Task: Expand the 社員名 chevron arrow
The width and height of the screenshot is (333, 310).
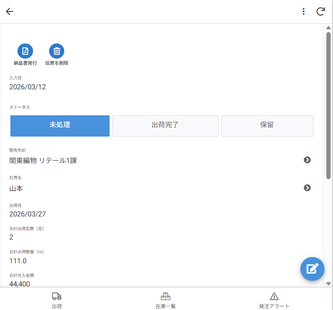Action: pyautogui.click(x=307, y=188)
